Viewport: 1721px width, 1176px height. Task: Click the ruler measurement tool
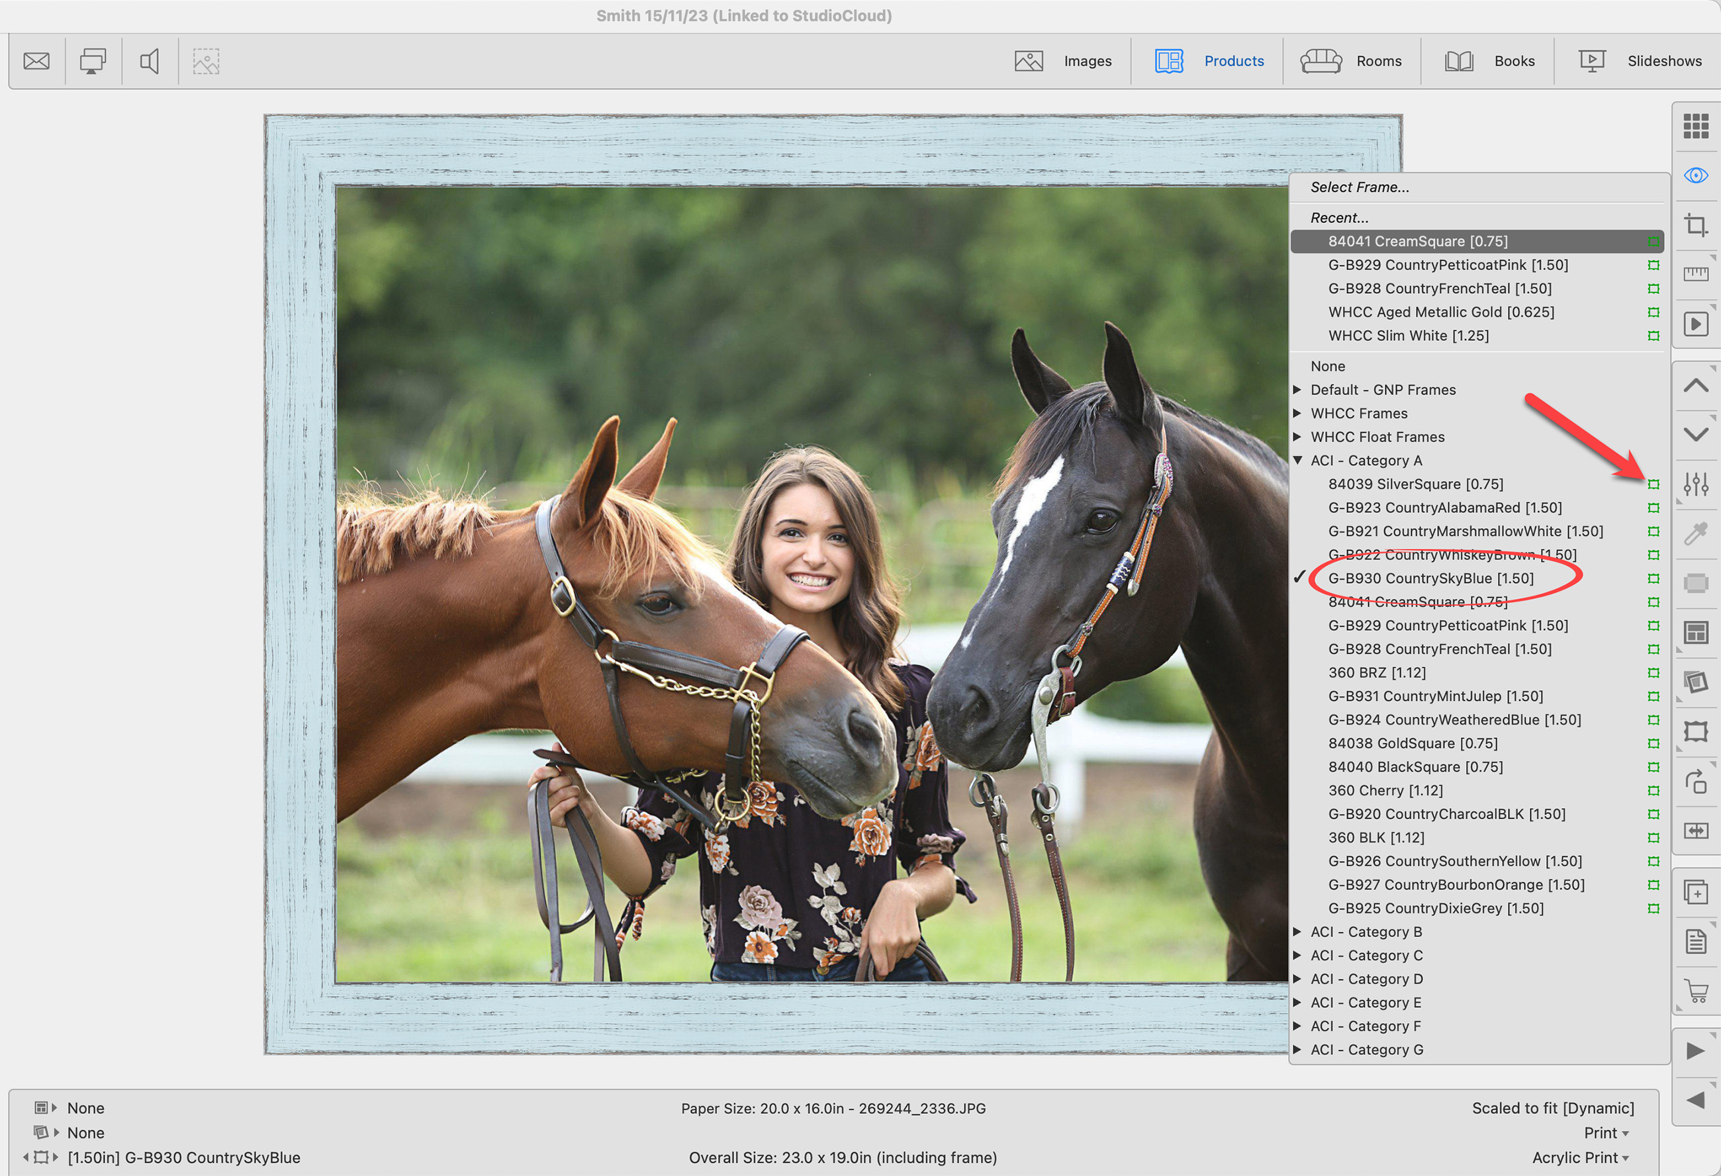1696,274
